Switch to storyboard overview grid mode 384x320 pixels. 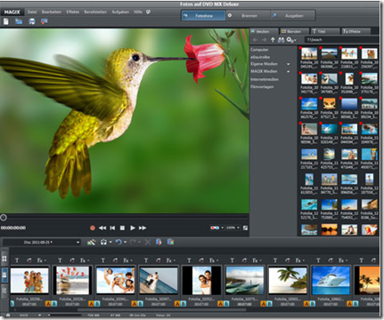[4, 259]
